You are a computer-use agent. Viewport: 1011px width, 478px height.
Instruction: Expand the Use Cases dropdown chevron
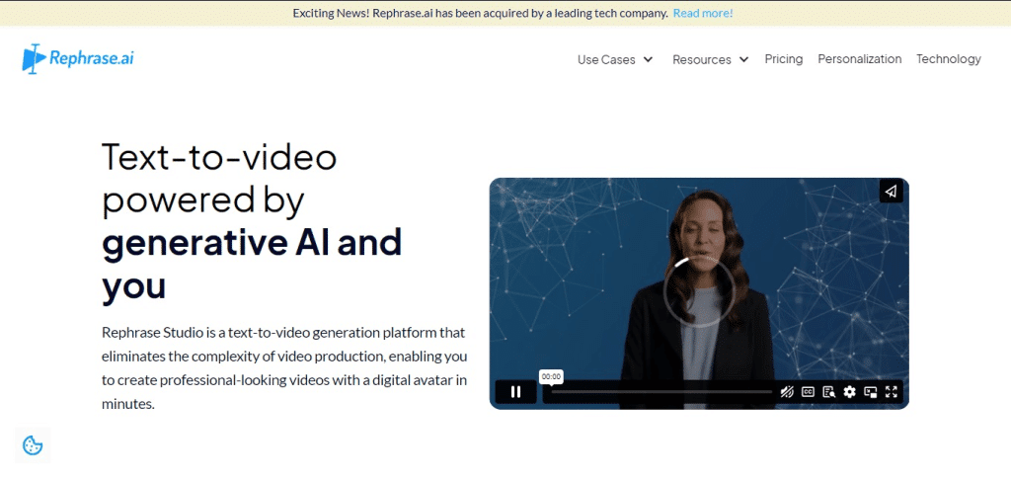click(648, 59)
